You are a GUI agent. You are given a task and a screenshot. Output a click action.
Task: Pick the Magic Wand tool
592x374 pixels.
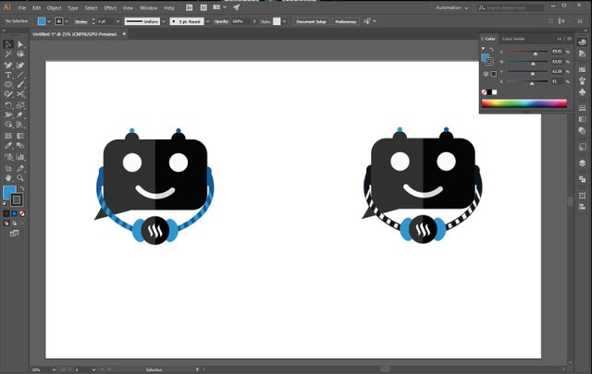8,54
